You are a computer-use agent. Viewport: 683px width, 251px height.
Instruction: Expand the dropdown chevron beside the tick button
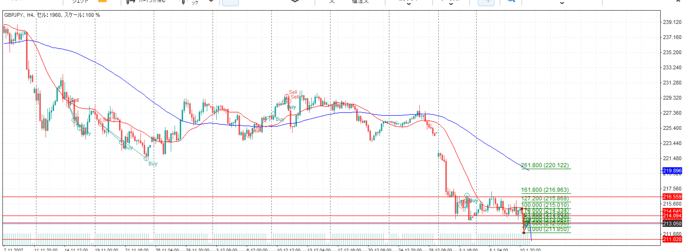[211, 1]
